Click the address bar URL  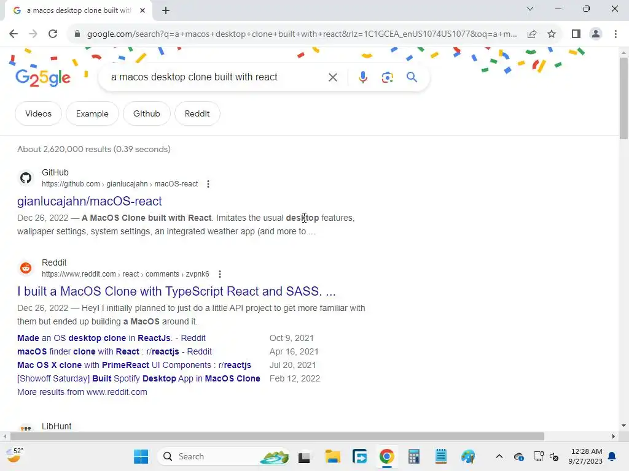(x=302, y=34)
